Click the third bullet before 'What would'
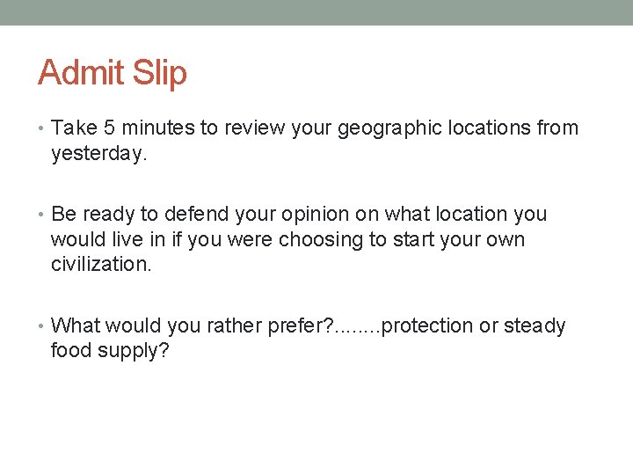The height and width of the screenshot is (475, 633). point(42,326)
